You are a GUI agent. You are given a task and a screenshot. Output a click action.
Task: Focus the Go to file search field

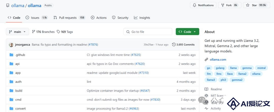pyautogui.click(x=148, y=32)
